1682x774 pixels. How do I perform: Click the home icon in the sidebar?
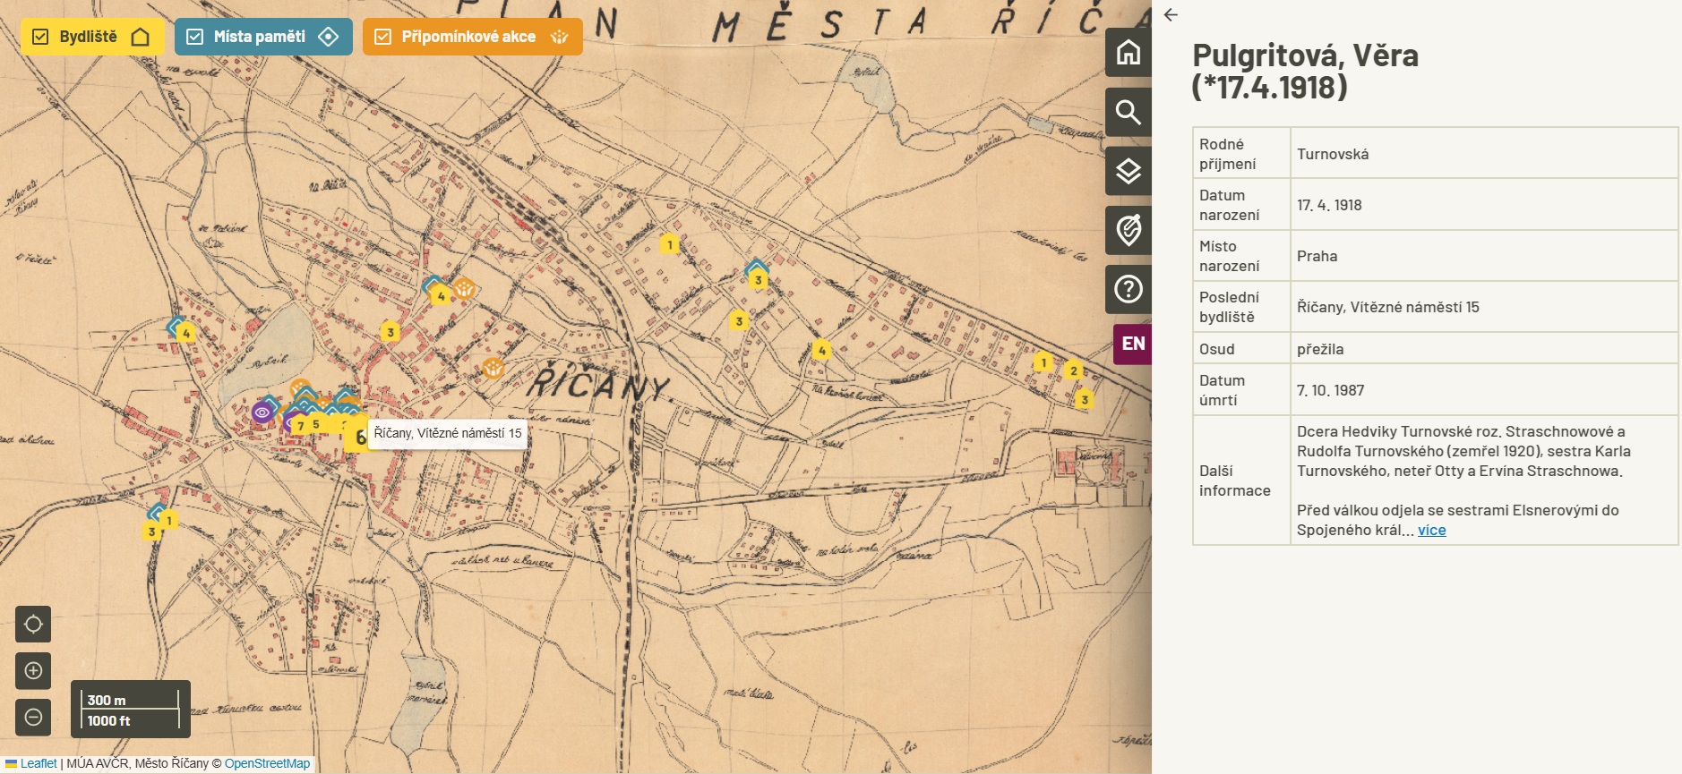[x=1128, y=53]
